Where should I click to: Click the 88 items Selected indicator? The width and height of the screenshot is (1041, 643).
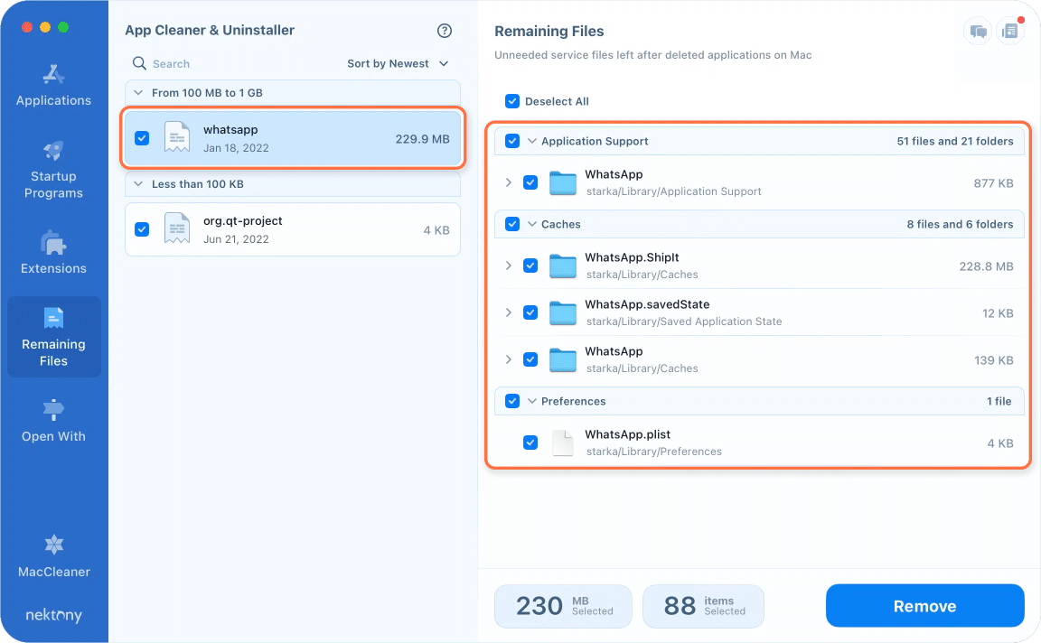tap(703, 606)
